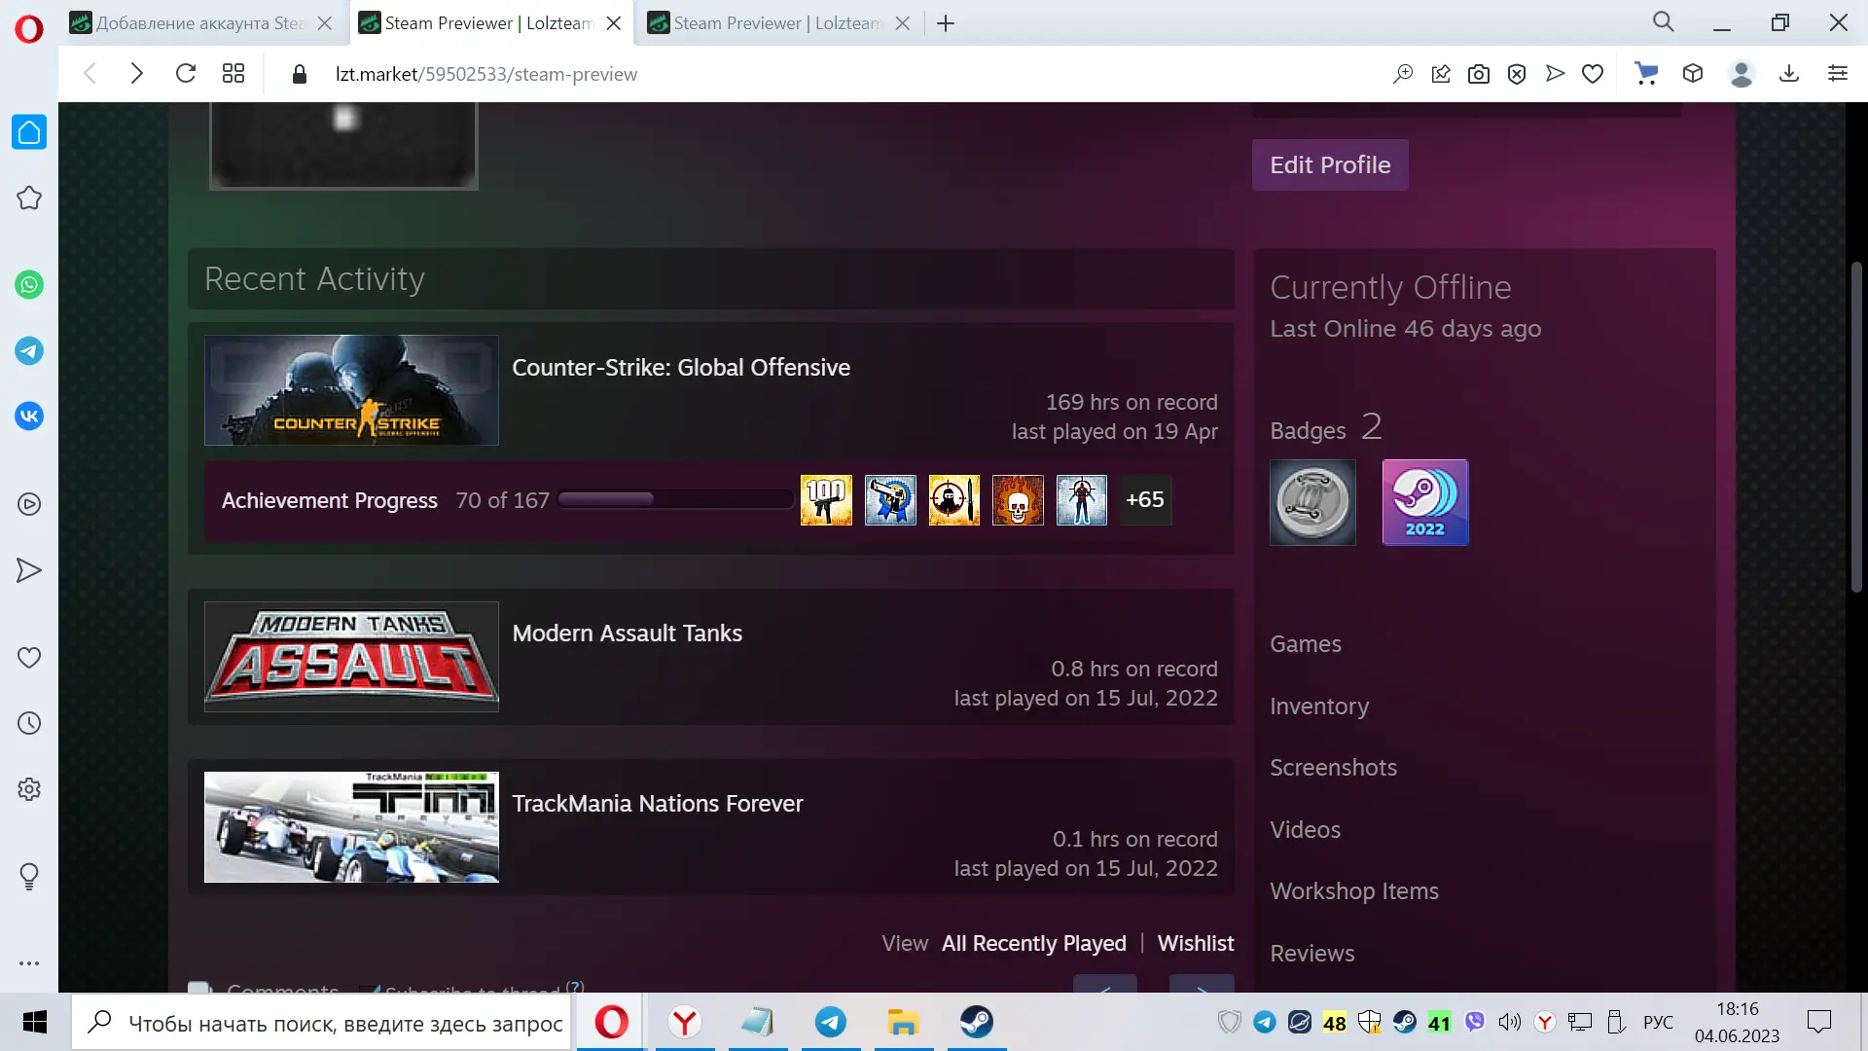1868x1051 pixels.
Task: Open the TrackMania Nations Forever link
Action: pos(658,804)
